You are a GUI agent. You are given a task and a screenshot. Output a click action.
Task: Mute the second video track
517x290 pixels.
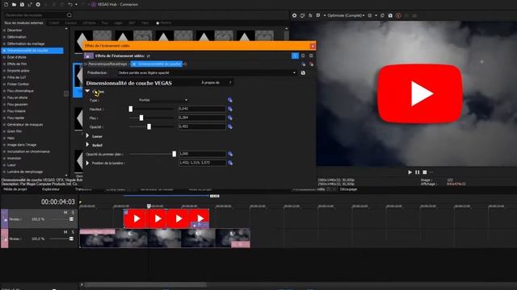pos(65,232)
